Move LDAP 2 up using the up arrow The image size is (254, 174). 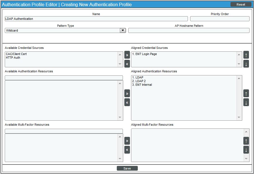pos(246,93)
